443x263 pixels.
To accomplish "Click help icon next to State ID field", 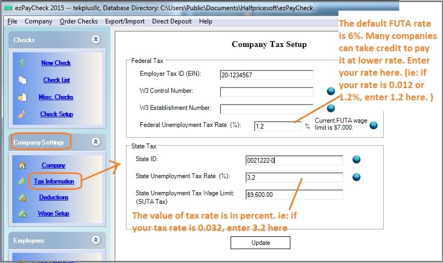I will point(357,160).
